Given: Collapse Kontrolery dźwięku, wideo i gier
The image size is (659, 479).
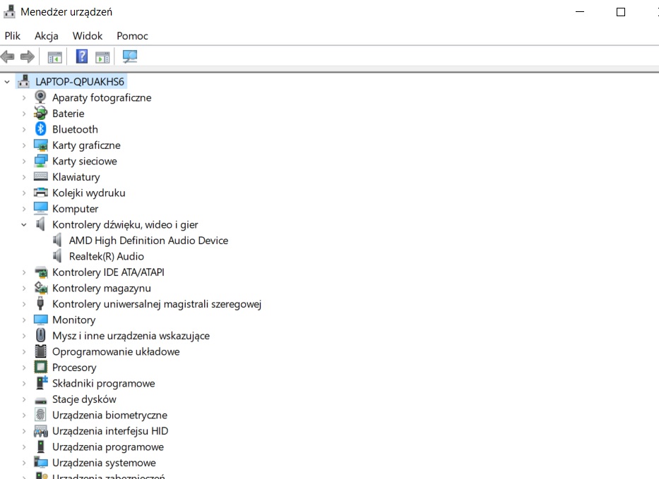Looking at the screenshot, I should (x=24, y=224).
